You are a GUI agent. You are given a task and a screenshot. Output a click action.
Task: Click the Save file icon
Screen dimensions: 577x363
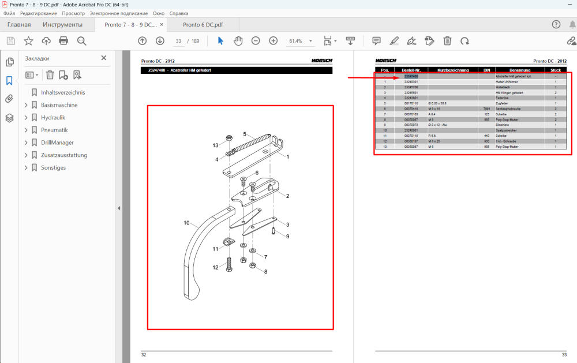click(x=10, y=41)
